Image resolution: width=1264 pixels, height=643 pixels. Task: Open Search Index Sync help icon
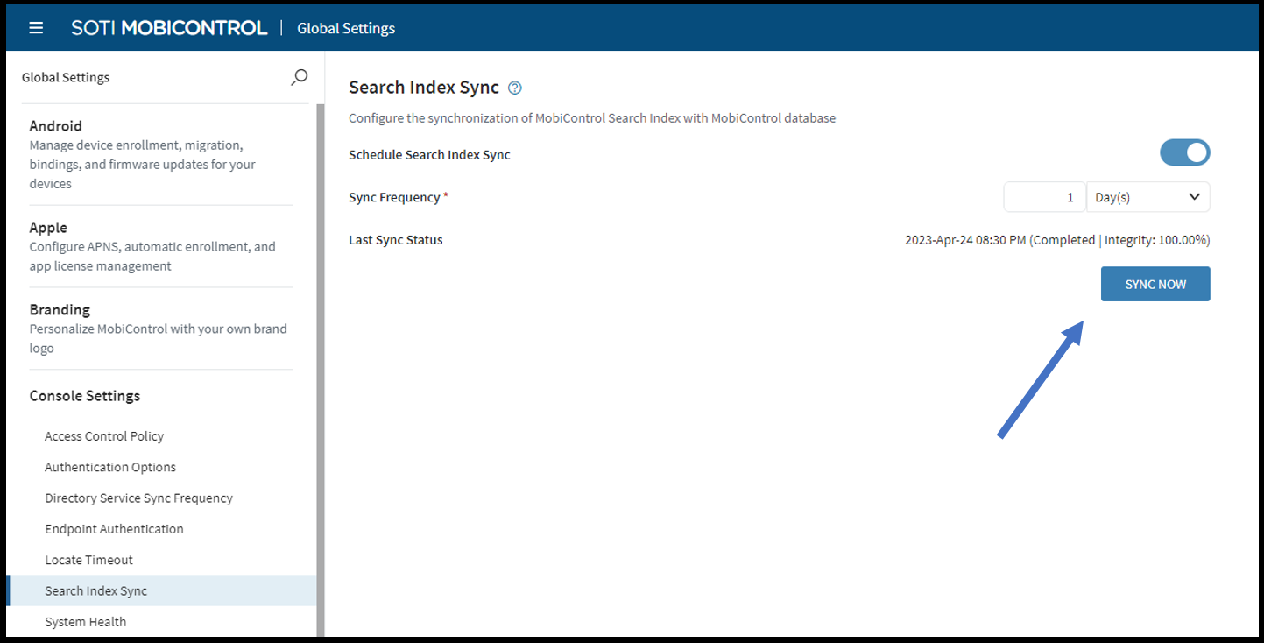pyautogui.click(x=515, y=88)
